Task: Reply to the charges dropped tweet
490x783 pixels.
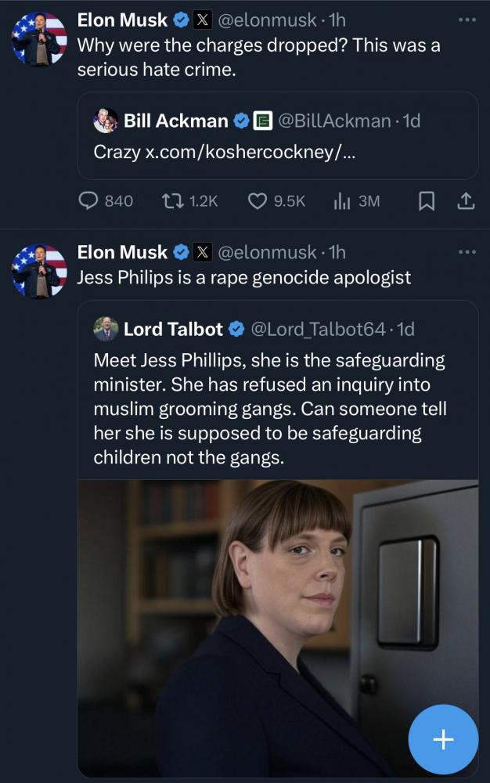Action: [x=95, y=201]
